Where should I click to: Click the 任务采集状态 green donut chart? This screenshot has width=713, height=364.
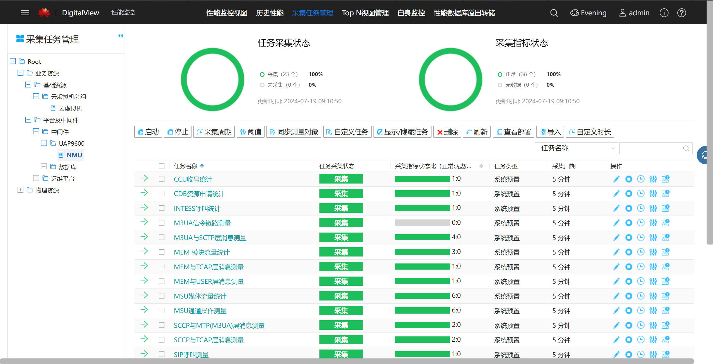click(x=213, y=80)
